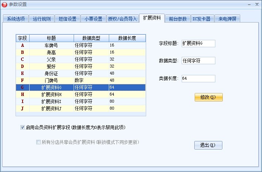Image resolution: width=262 pixels, height=172 pixels.
Task: Click the 字段标题 text field
Action: pos(198,43)
